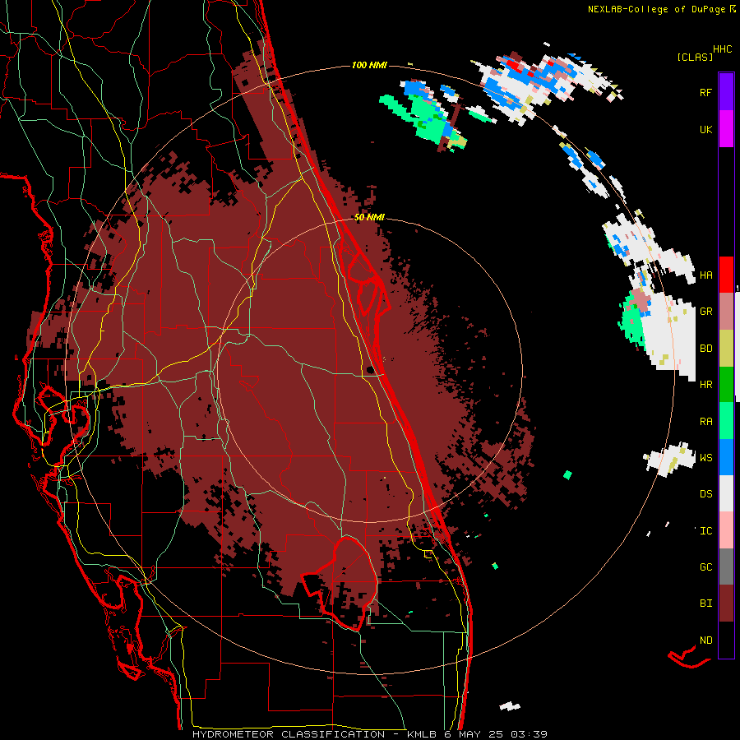Screen dimensions: 740x740
Task: Click the HYDROMETEOR CLASSIFICATION title text
Action: (289, 734)
